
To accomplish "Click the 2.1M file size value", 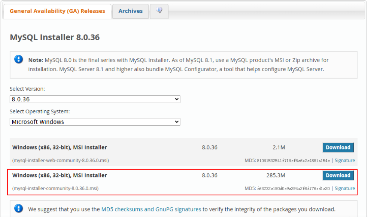I will pos(279,148).
